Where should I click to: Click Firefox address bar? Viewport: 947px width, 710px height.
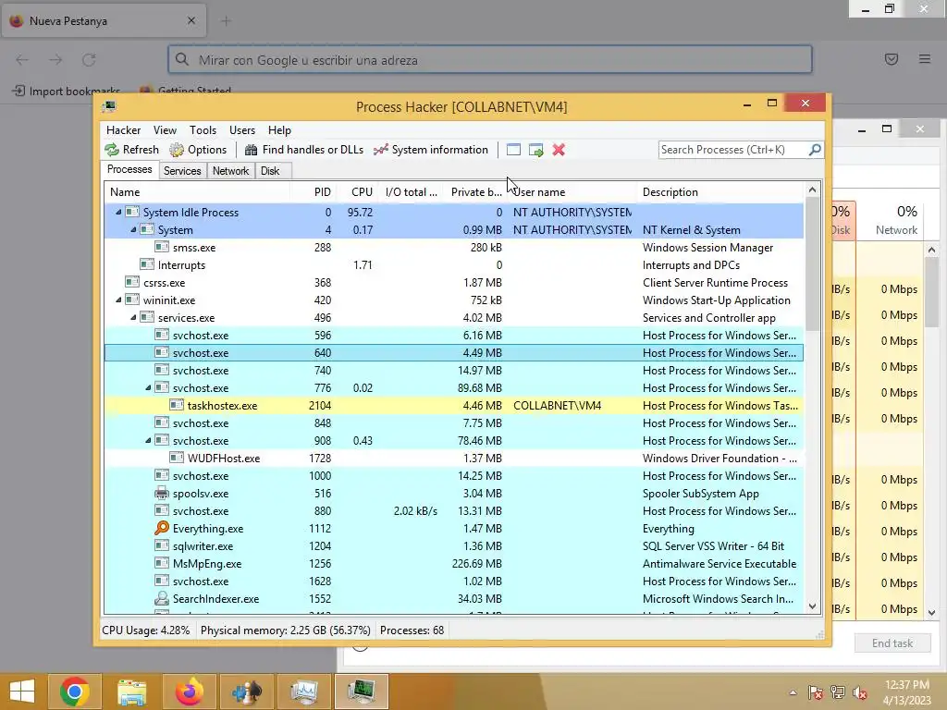(x=490, y=60)
